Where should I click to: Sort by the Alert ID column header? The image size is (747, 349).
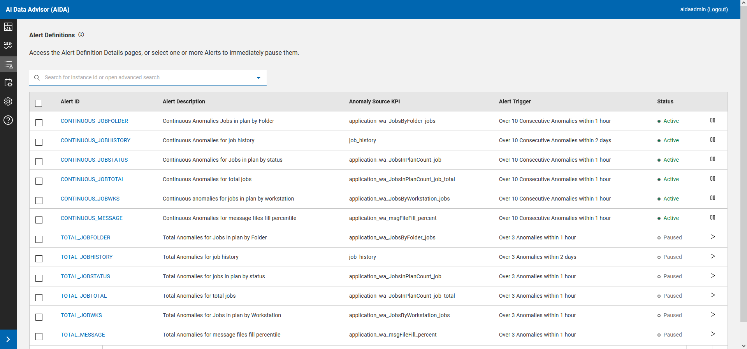point(70,101)
